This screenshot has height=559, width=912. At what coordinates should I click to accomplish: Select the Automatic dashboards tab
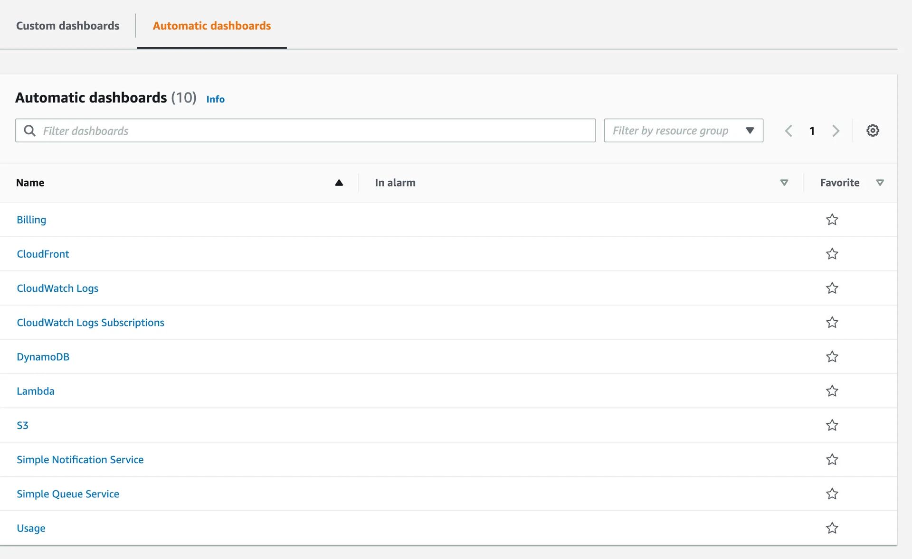pos(211,26)
